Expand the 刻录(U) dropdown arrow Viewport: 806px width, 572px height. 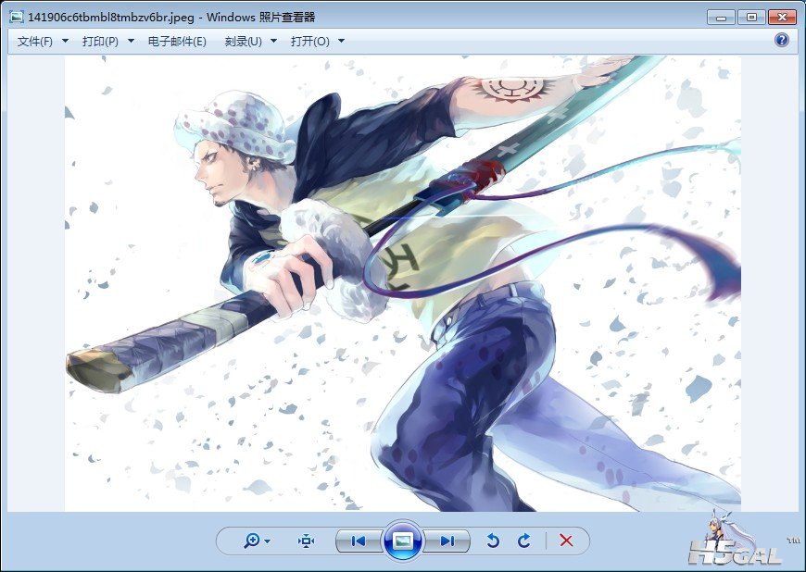pos(274,41)
